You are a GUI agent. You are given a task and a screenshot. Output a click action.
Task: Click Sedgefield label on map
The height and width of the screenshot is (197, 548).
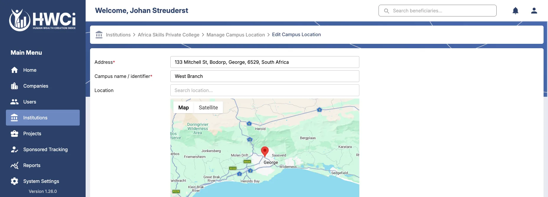point(340,173)
